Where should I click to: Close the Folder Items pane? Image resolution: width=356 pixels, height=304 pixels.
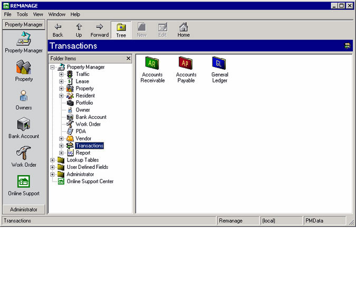pos(128,59)
